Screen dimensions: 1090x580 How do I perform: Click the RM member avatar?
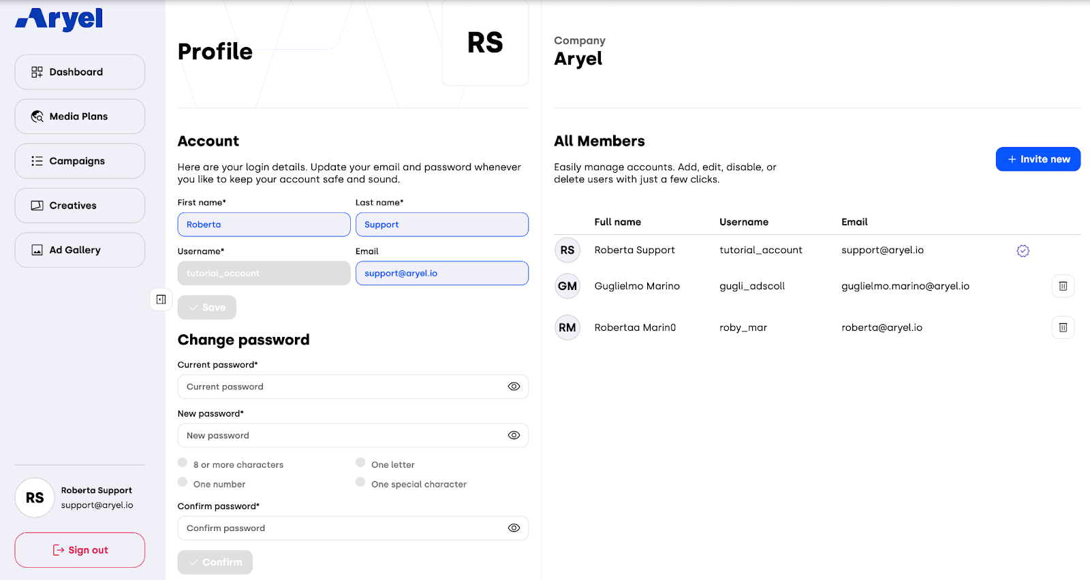click(567, 327)
